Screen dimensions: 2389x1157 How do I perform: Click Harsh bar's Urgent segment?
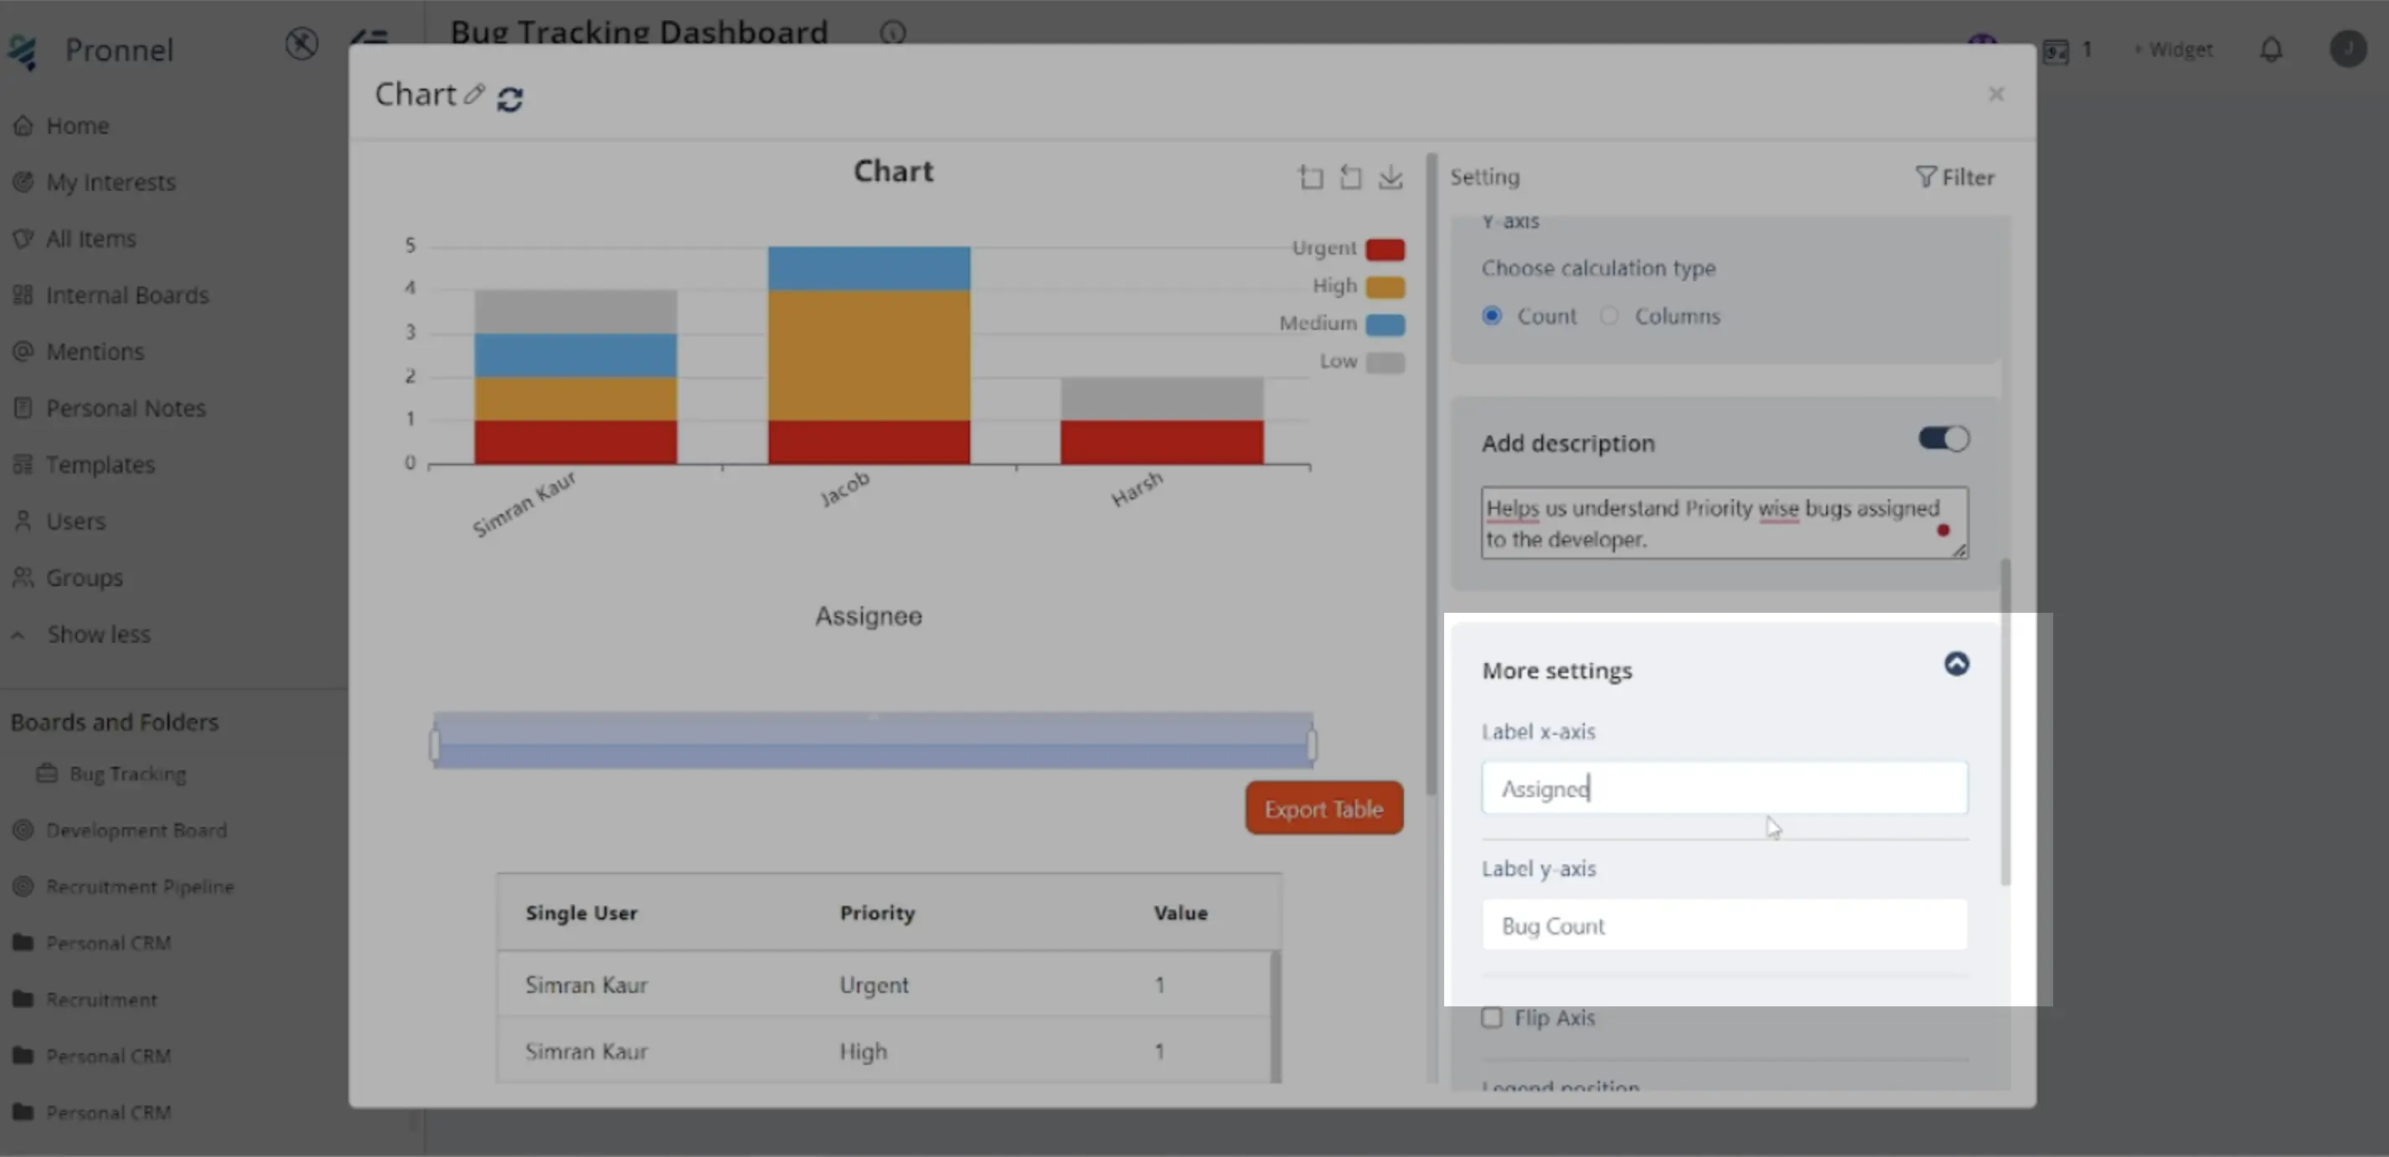[x=1162, y=442]
